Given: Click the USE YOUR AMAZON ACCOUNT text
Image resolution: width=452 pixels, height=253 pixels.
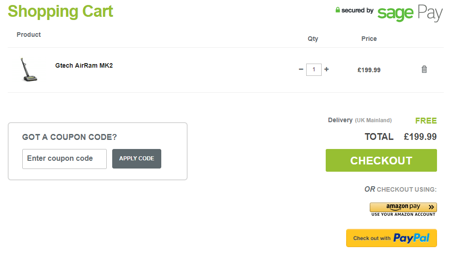Looking at the screenshot, I should point(403,214).
